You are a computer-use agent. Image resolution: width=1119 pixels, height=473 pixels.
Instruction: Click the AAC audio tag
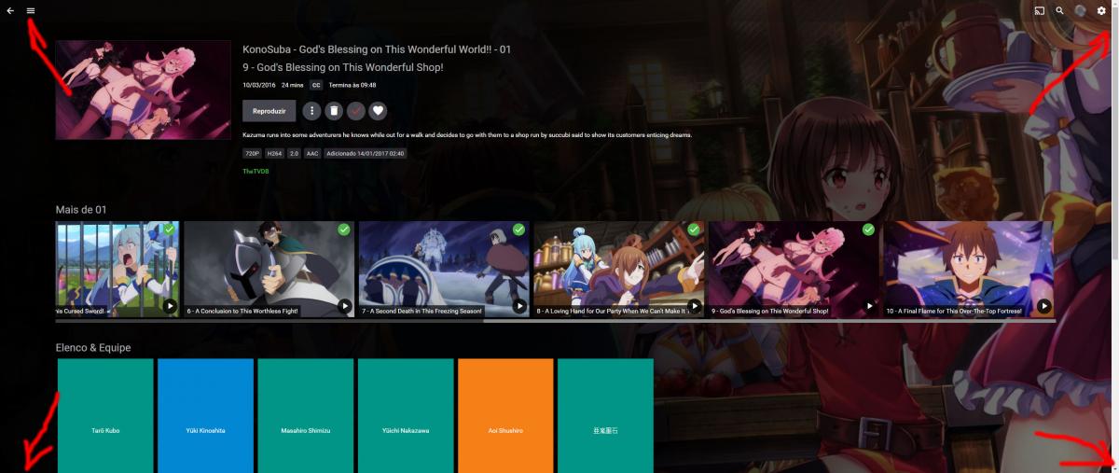pos(312,153)
